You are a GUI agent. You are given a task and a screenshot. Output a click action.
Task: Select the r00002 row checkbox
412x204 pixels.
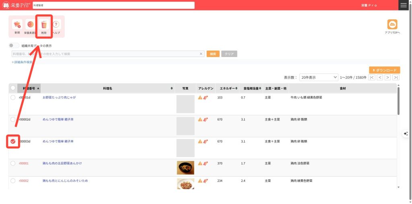[13, 181]
